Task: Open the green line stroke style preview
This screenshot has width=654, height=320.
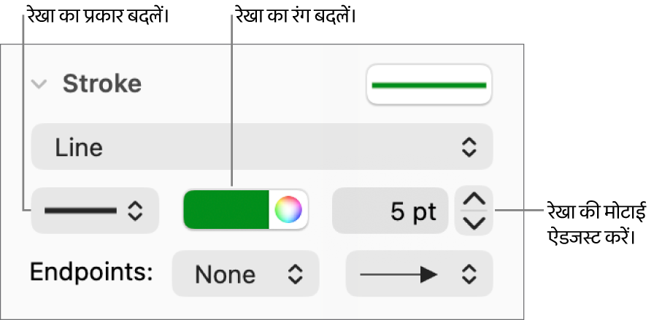Action: pyautogui.click(x=429, y=85)
